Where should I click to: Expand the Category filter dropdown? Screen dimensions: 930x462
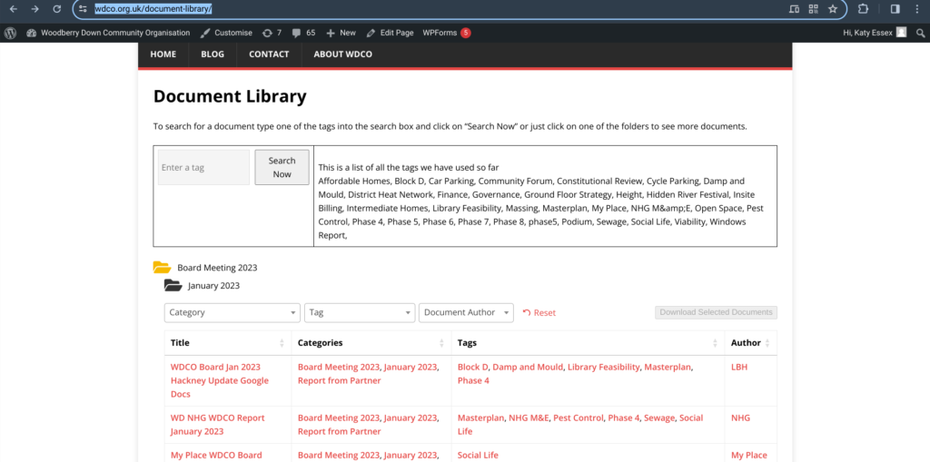point(232,312)
